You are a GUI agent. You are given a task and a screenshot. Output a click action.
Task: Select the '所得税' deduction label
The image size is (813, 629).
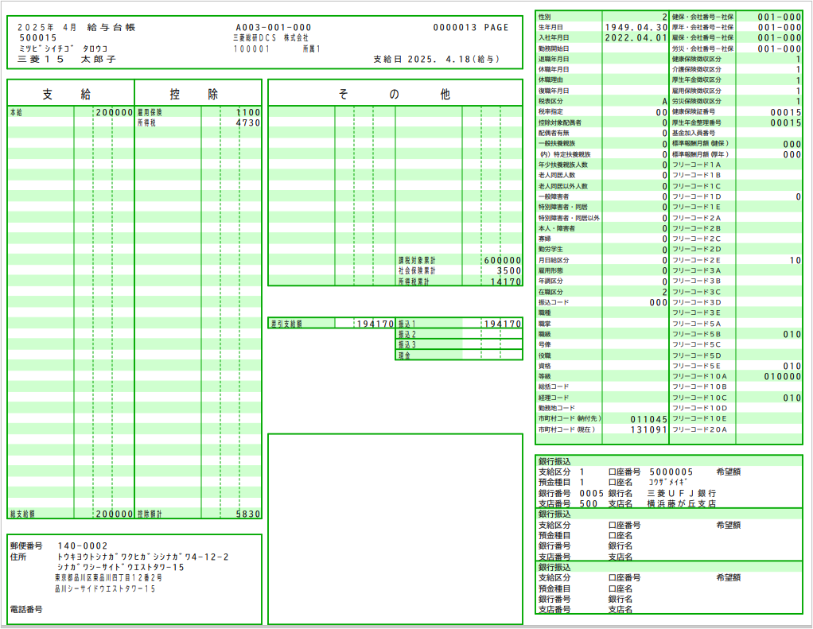point(146,122)
